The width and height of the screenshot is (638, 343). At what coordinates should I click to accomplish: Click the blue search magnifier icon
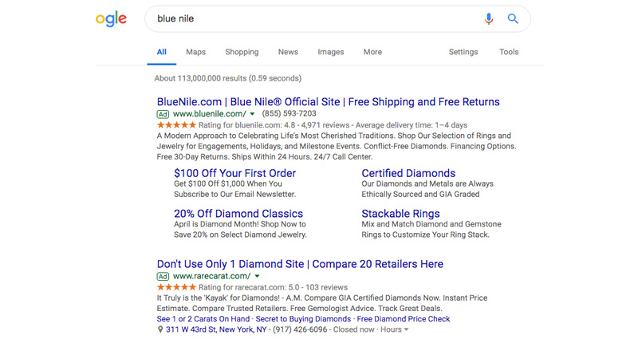513,18
